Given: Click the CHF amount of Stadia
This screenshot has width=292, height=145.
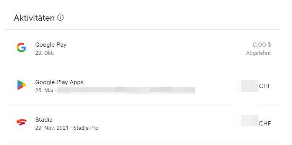Looking at the screenshot, I should [x=265, y=124].
